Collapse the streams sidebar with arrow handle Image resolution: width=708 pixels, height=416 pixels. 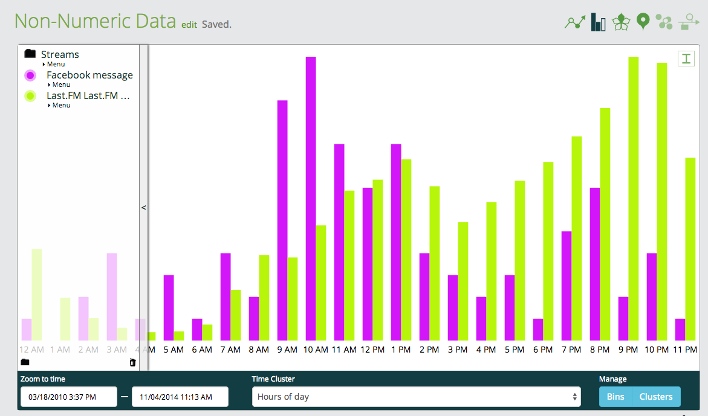(x=143, y=207)
